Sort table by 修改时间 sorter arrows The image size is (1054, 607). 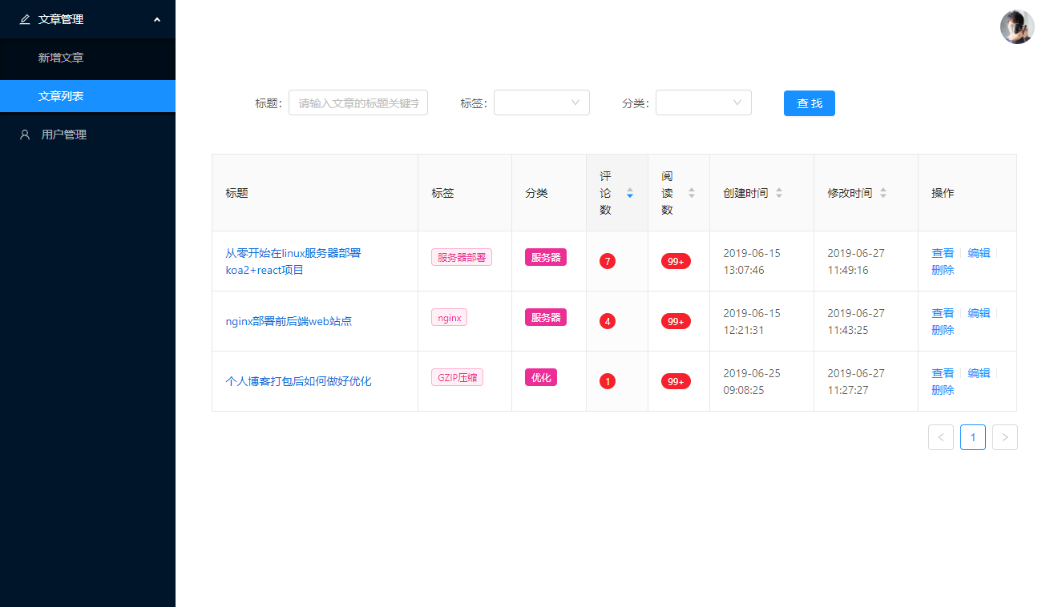(883, 193)
